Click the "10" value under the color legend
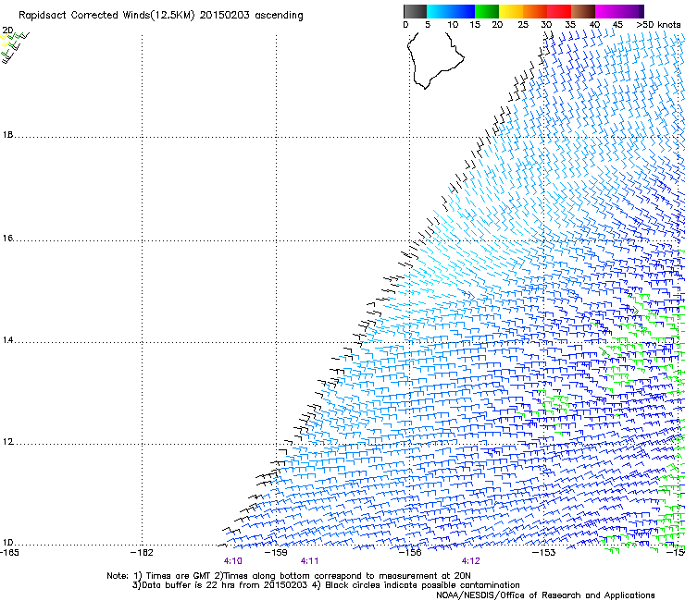This screenshot has width=685, height=601. [x=453, y=25]
